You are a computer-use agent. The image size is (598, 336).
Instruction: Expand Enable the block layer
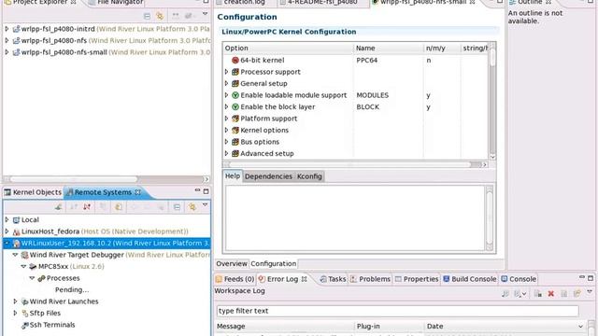tap(226, 107)
